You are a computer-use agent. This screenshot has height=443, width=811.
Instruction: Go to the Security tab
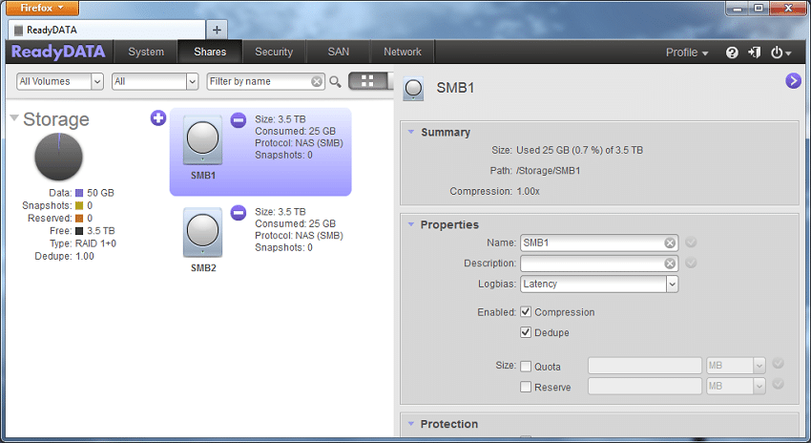[274, 52]
